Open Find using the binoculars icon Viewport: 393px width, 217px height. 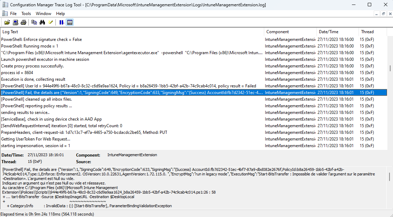(x=42, y=22)
